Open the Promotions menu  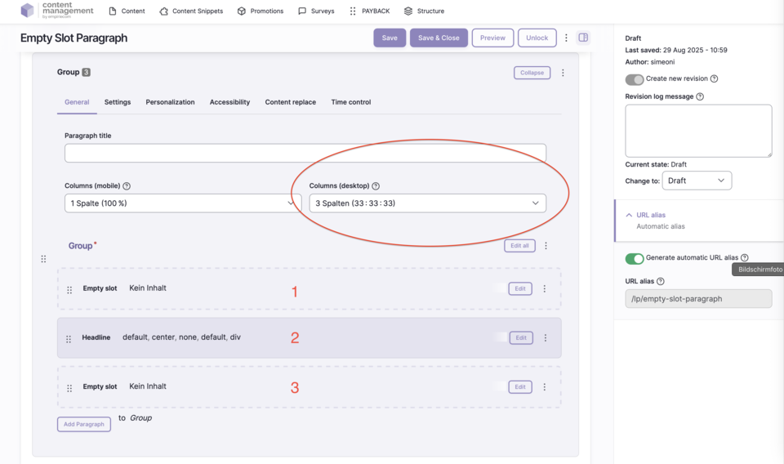pyautogui.click(x=261, y=11)
